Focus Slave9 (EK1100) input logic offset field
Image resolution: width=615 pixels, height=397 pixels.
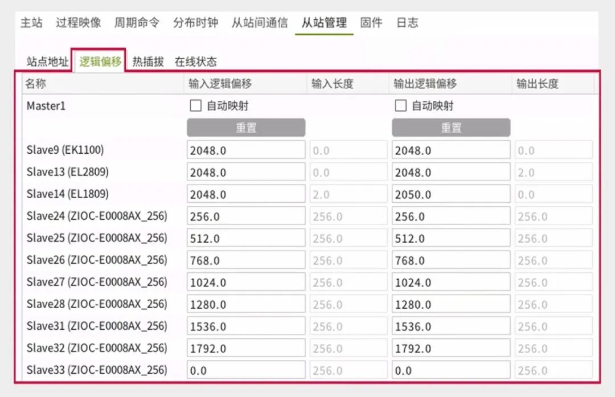coord(246,150)
